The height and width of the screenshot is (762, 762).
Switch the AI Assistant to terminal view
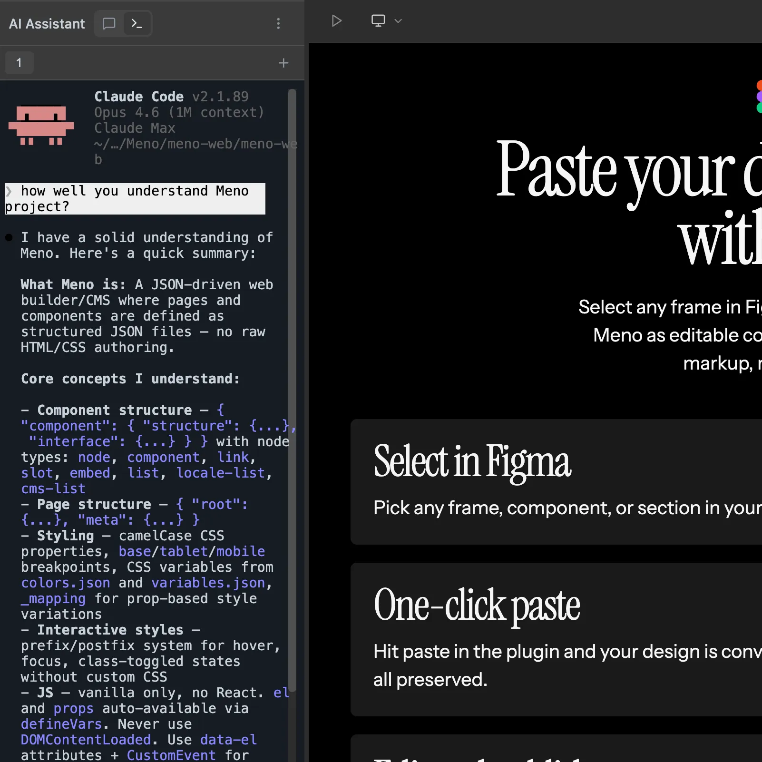coord(137,24)
